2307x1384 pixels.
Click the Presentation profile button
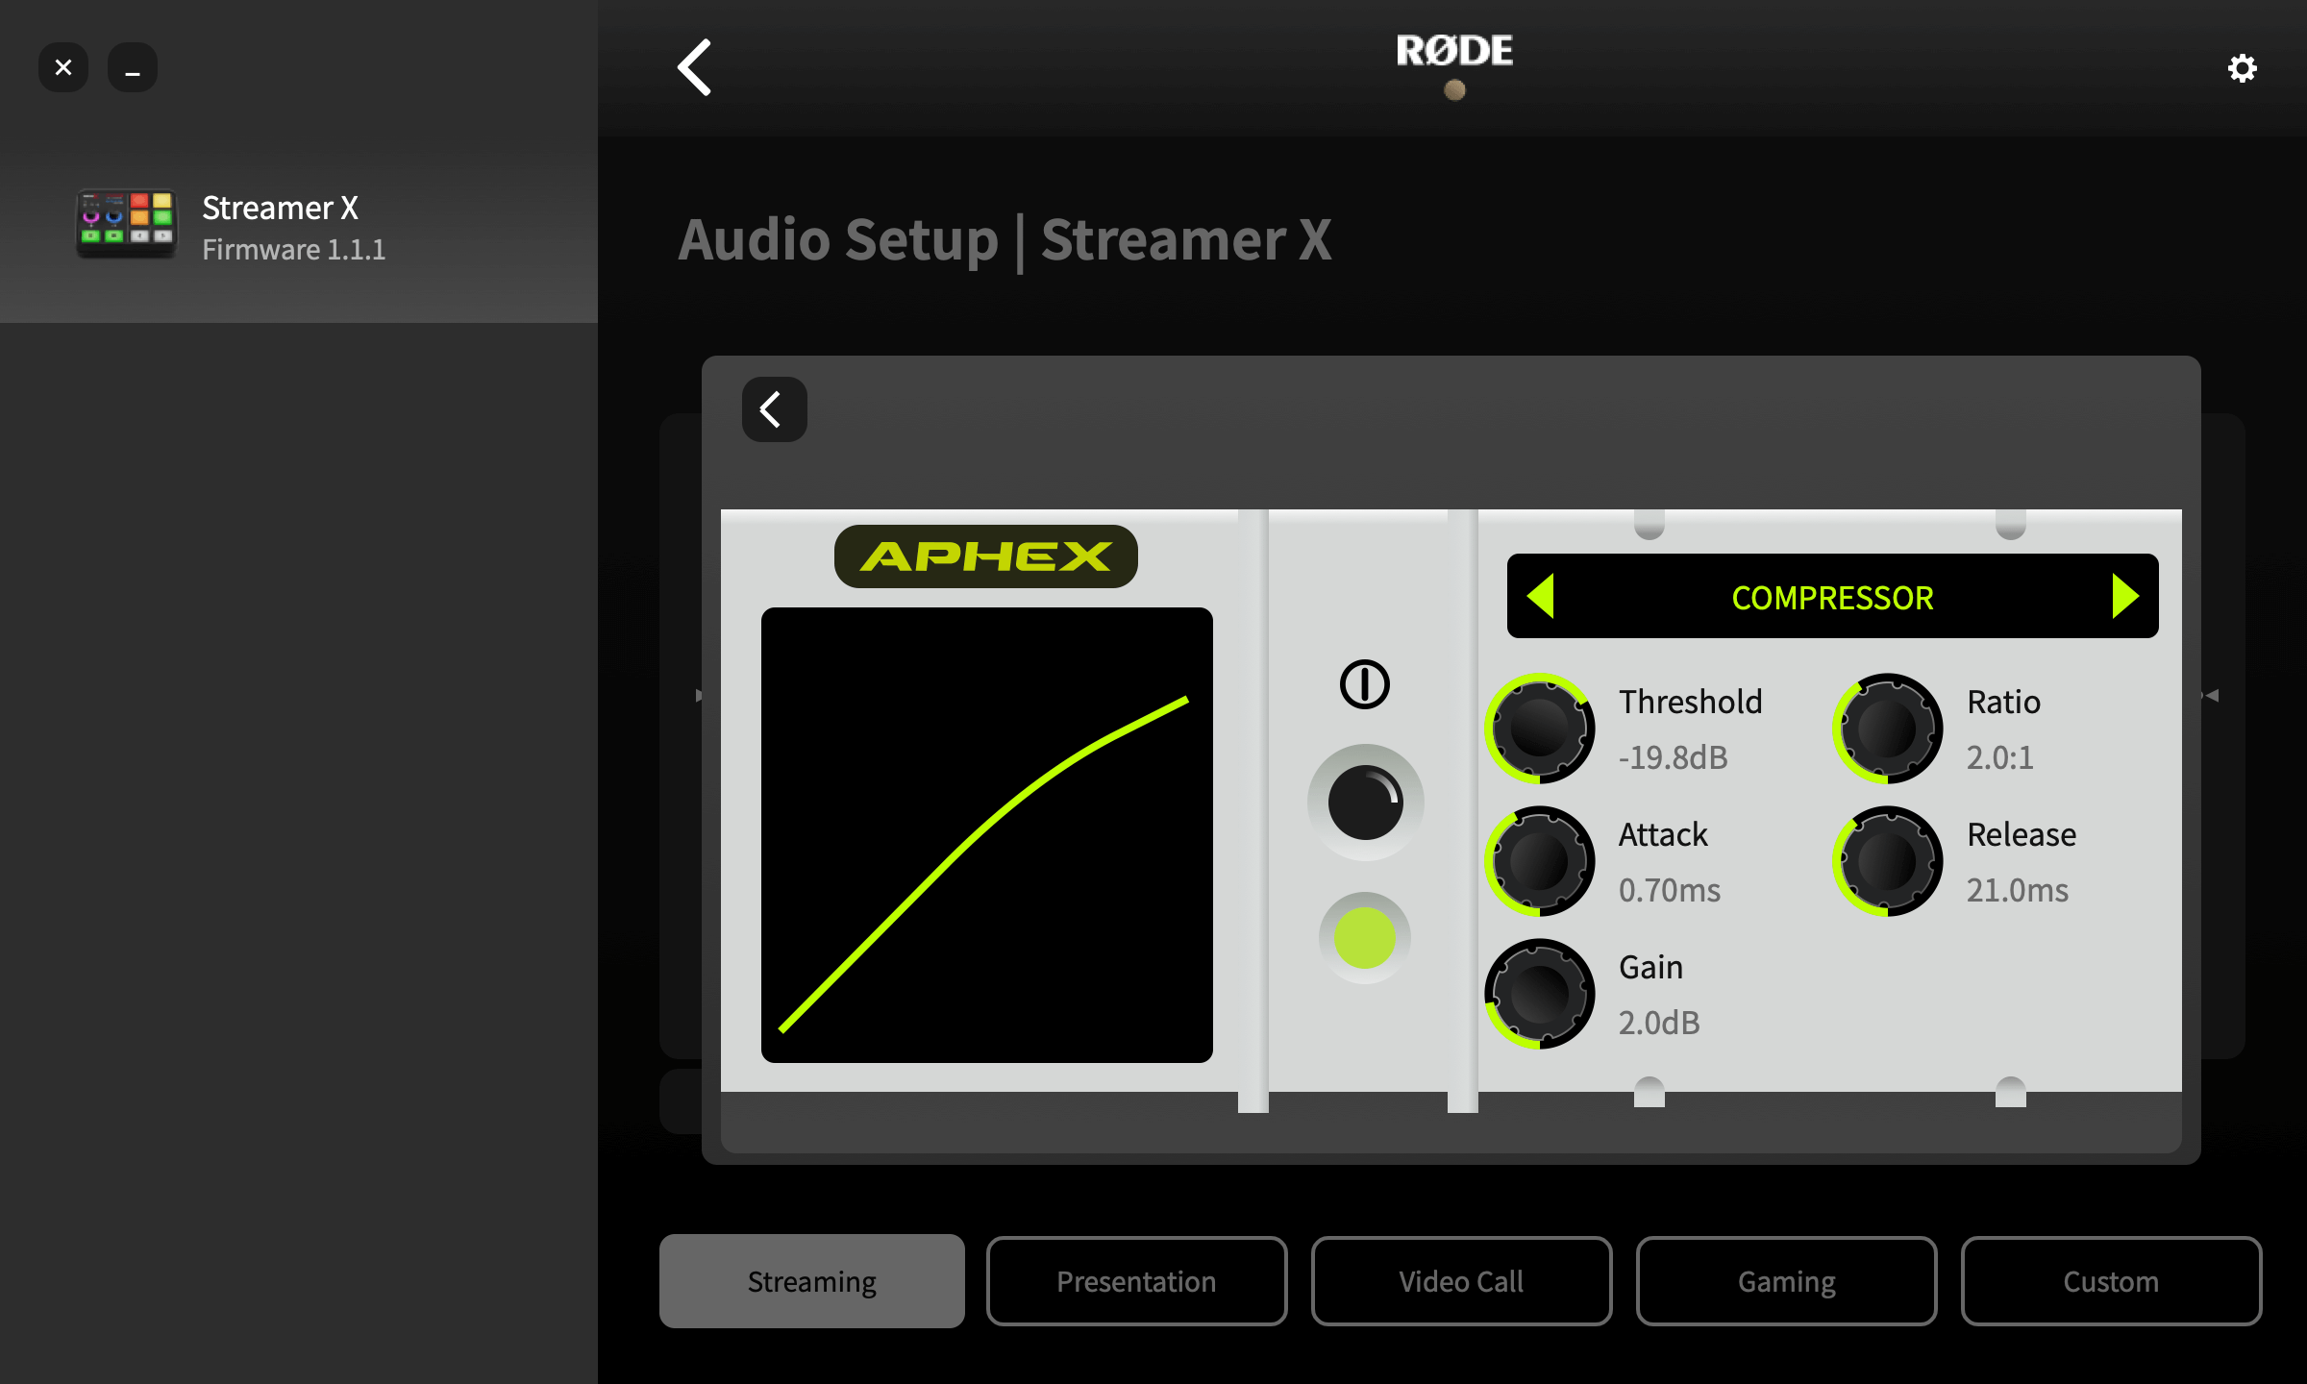[1133, 1282]
